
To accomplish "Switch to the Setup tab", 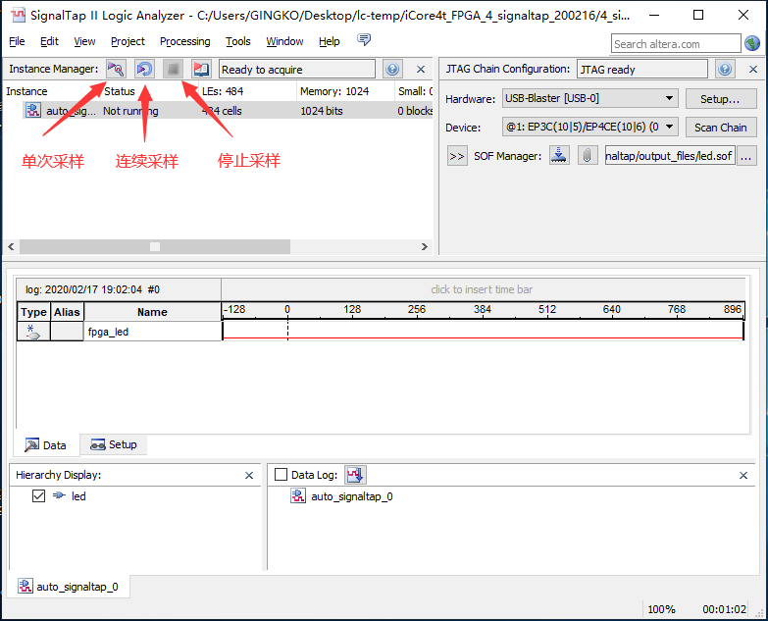I will (x=114, y=444).
